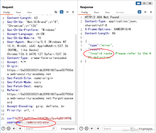Toggle line wrap icon in Request panel
Viewport: 156px width, 133px height.
[x=62, y=12]
